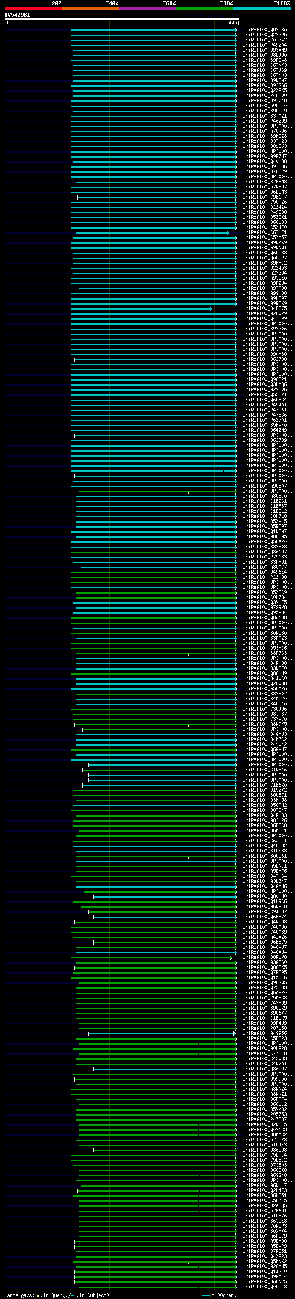Select the UniRef100_B4PHB8 label
The image size is (295, 1299).
click(x=264, y=664)
